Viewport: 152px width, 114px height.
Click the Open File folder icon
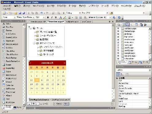pyautogui.click(x=16, y=13)
